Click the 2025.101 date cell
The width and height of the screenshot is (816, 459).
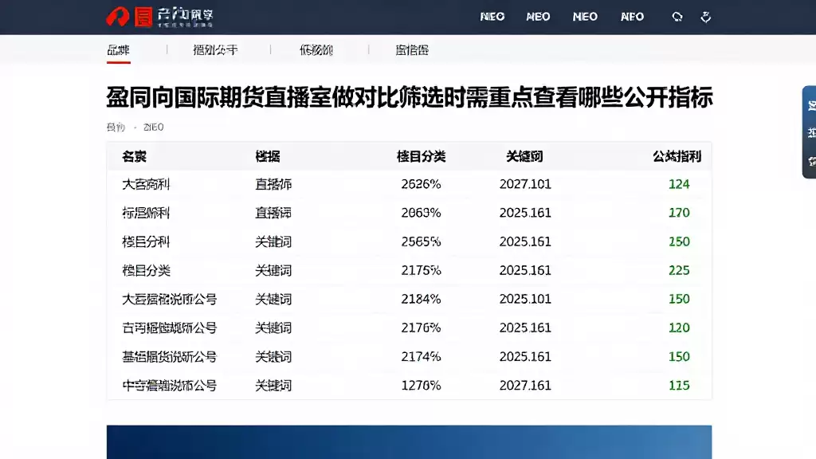(x=525, y=300)
